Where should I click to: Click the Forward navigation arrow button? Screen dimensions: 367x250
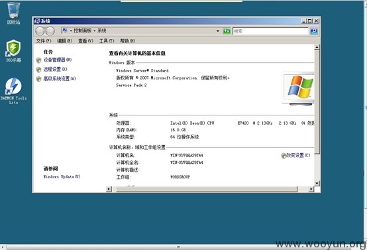(50, 31)
